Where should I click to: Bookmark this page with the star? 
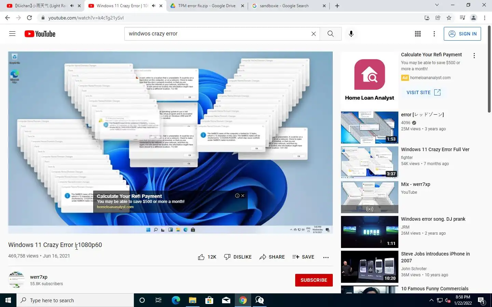[449, 18]
